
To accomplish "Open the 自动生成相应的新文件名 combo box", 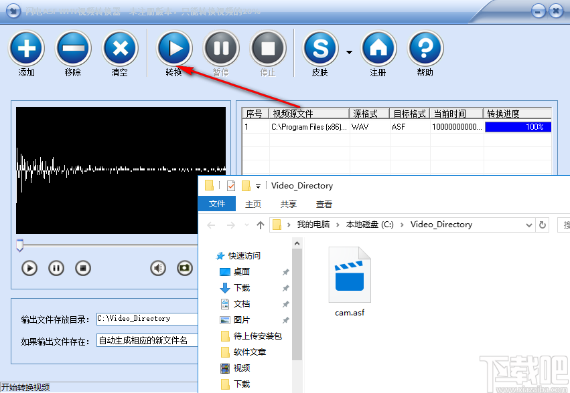I will coord(147,340).
